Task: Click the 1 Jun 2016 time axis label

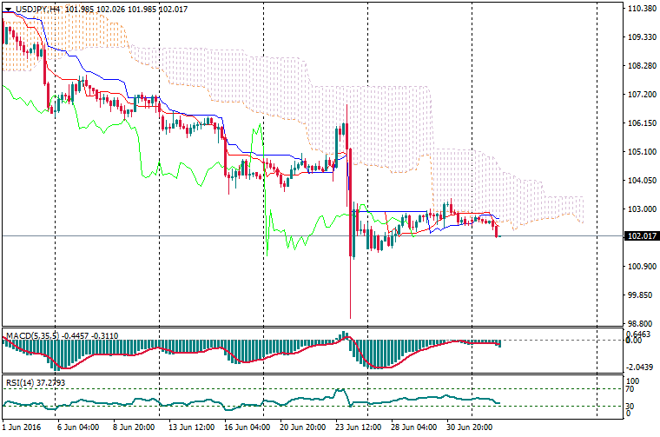Action: pos(22,427)
